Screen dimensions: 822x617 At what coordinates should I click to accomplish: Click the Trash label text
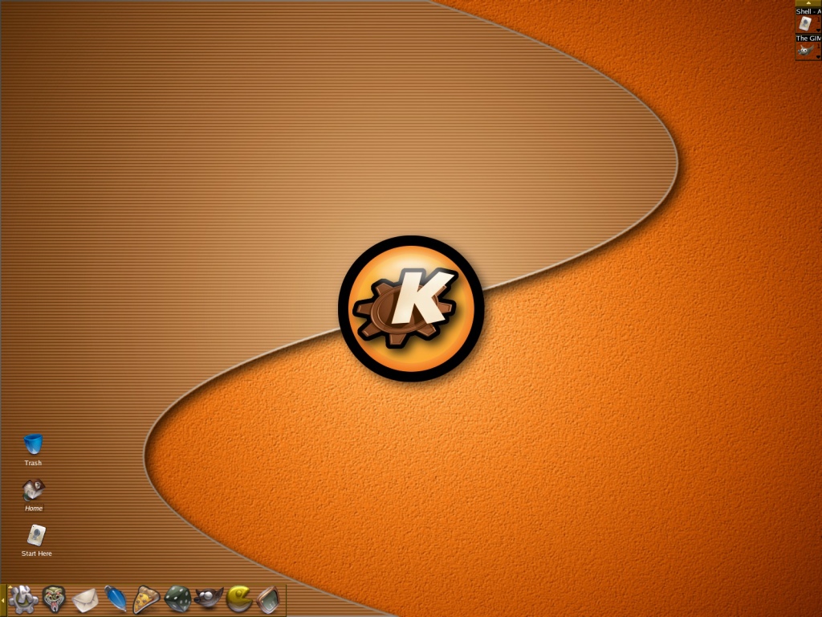[x=33, y=463]
